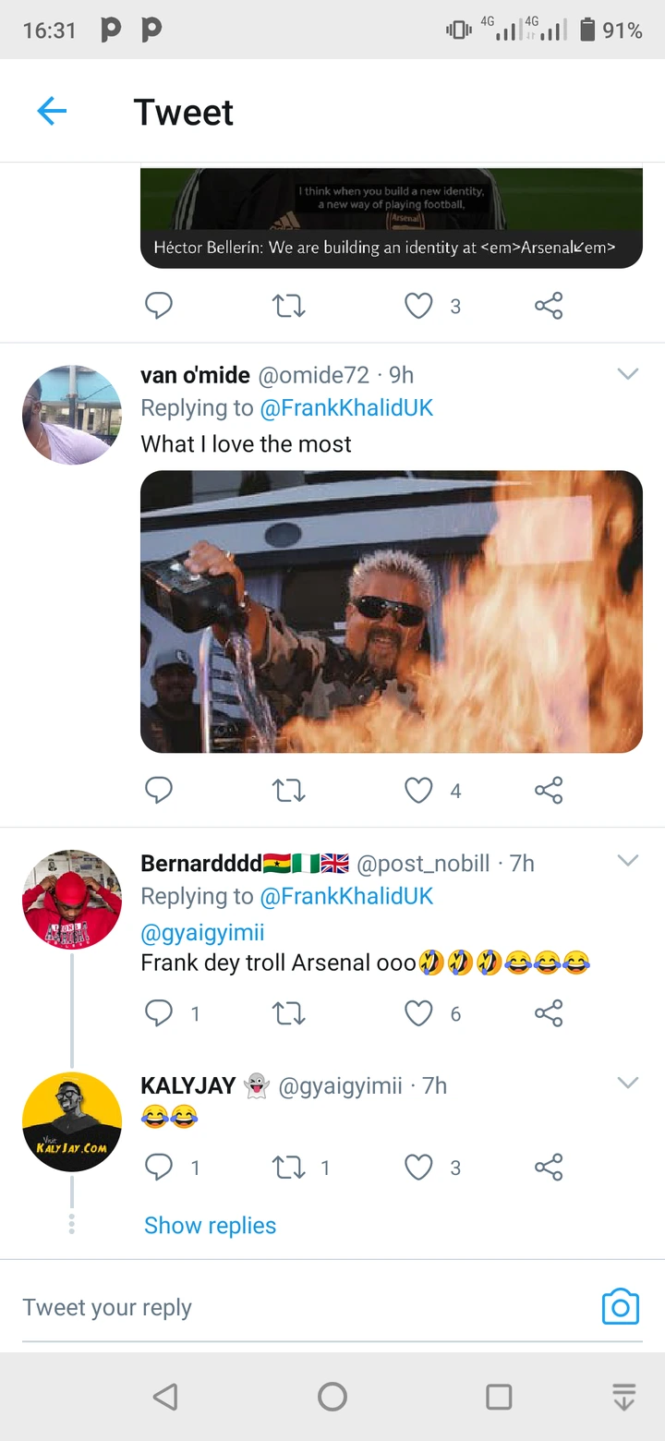Expand options chevron on van o'mide's tweet
The image size is (665, 1441).
628,374
